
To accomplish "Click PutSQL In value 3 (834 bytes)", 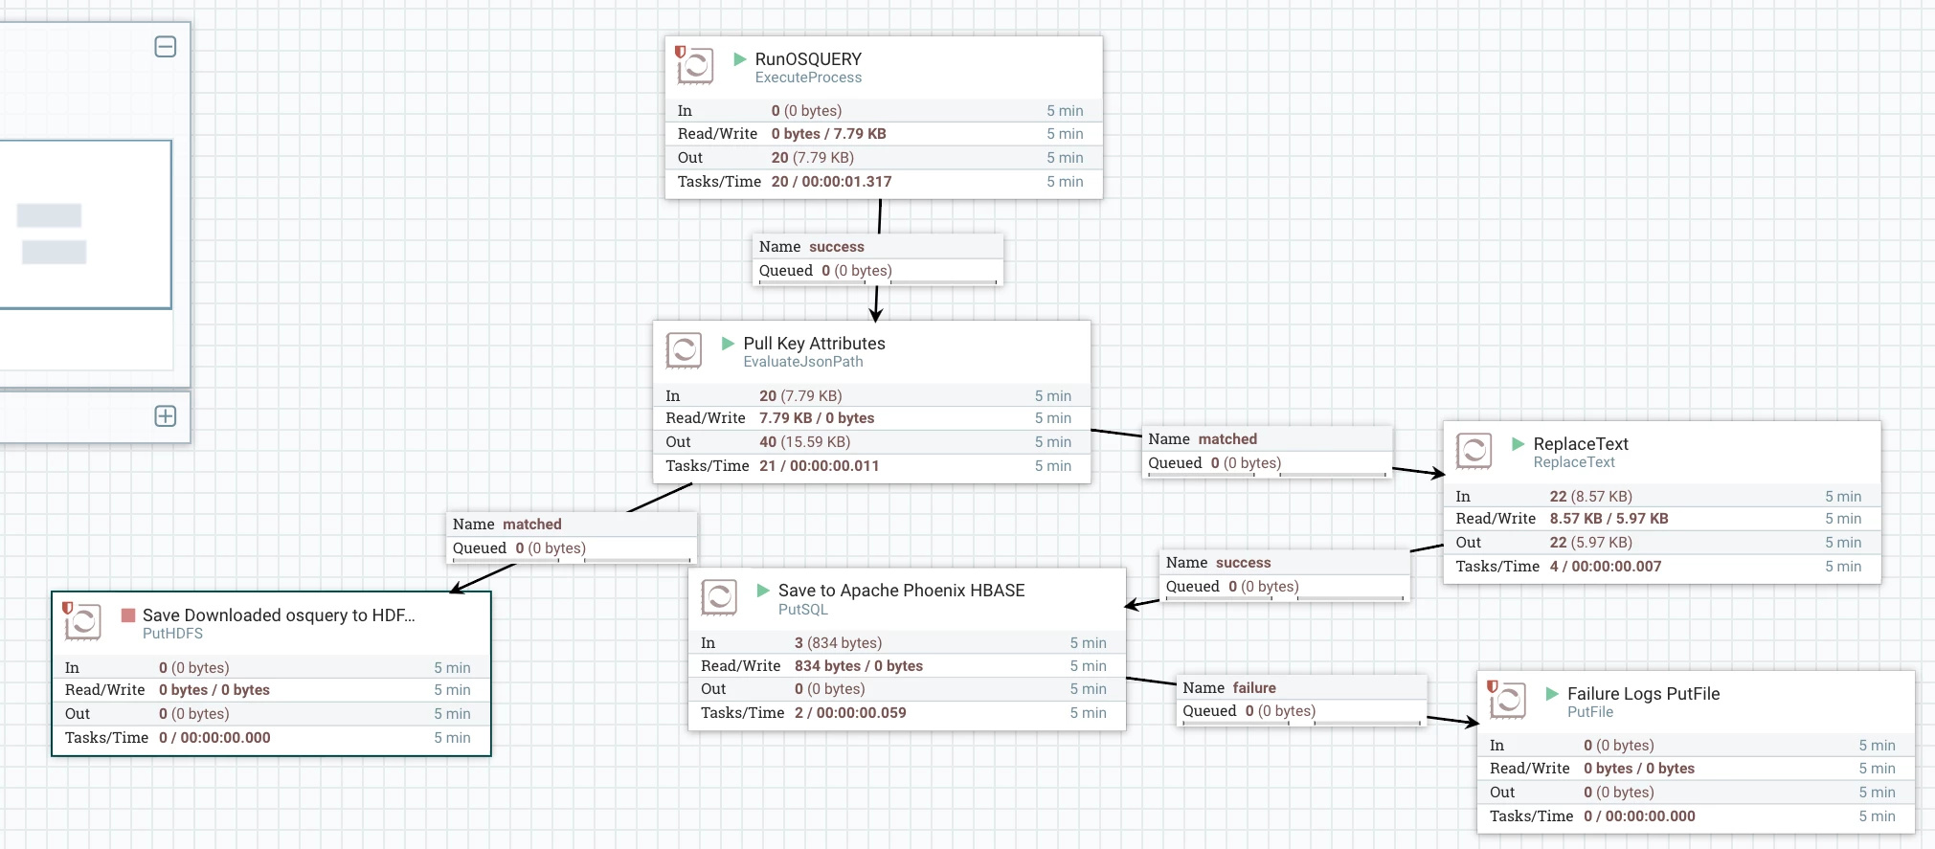I will pyautogui.click(x=839, y=643).
